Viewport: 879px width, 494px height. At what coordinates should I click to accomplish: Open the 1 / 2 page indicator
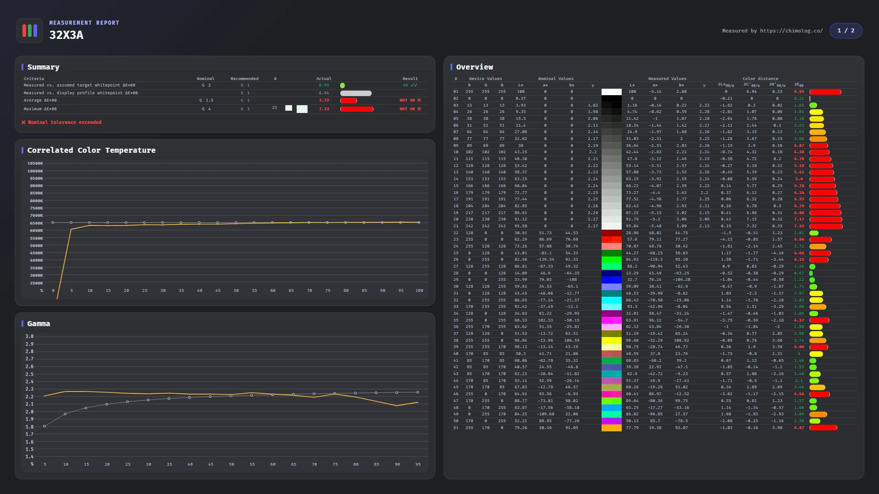[846, 31]
